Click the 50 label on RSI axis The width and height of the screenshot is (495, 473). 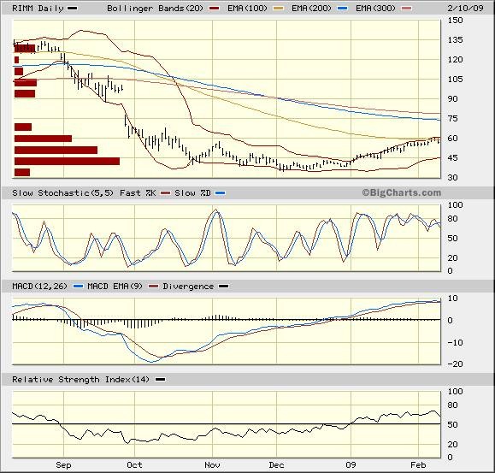[x=453, y=425]
